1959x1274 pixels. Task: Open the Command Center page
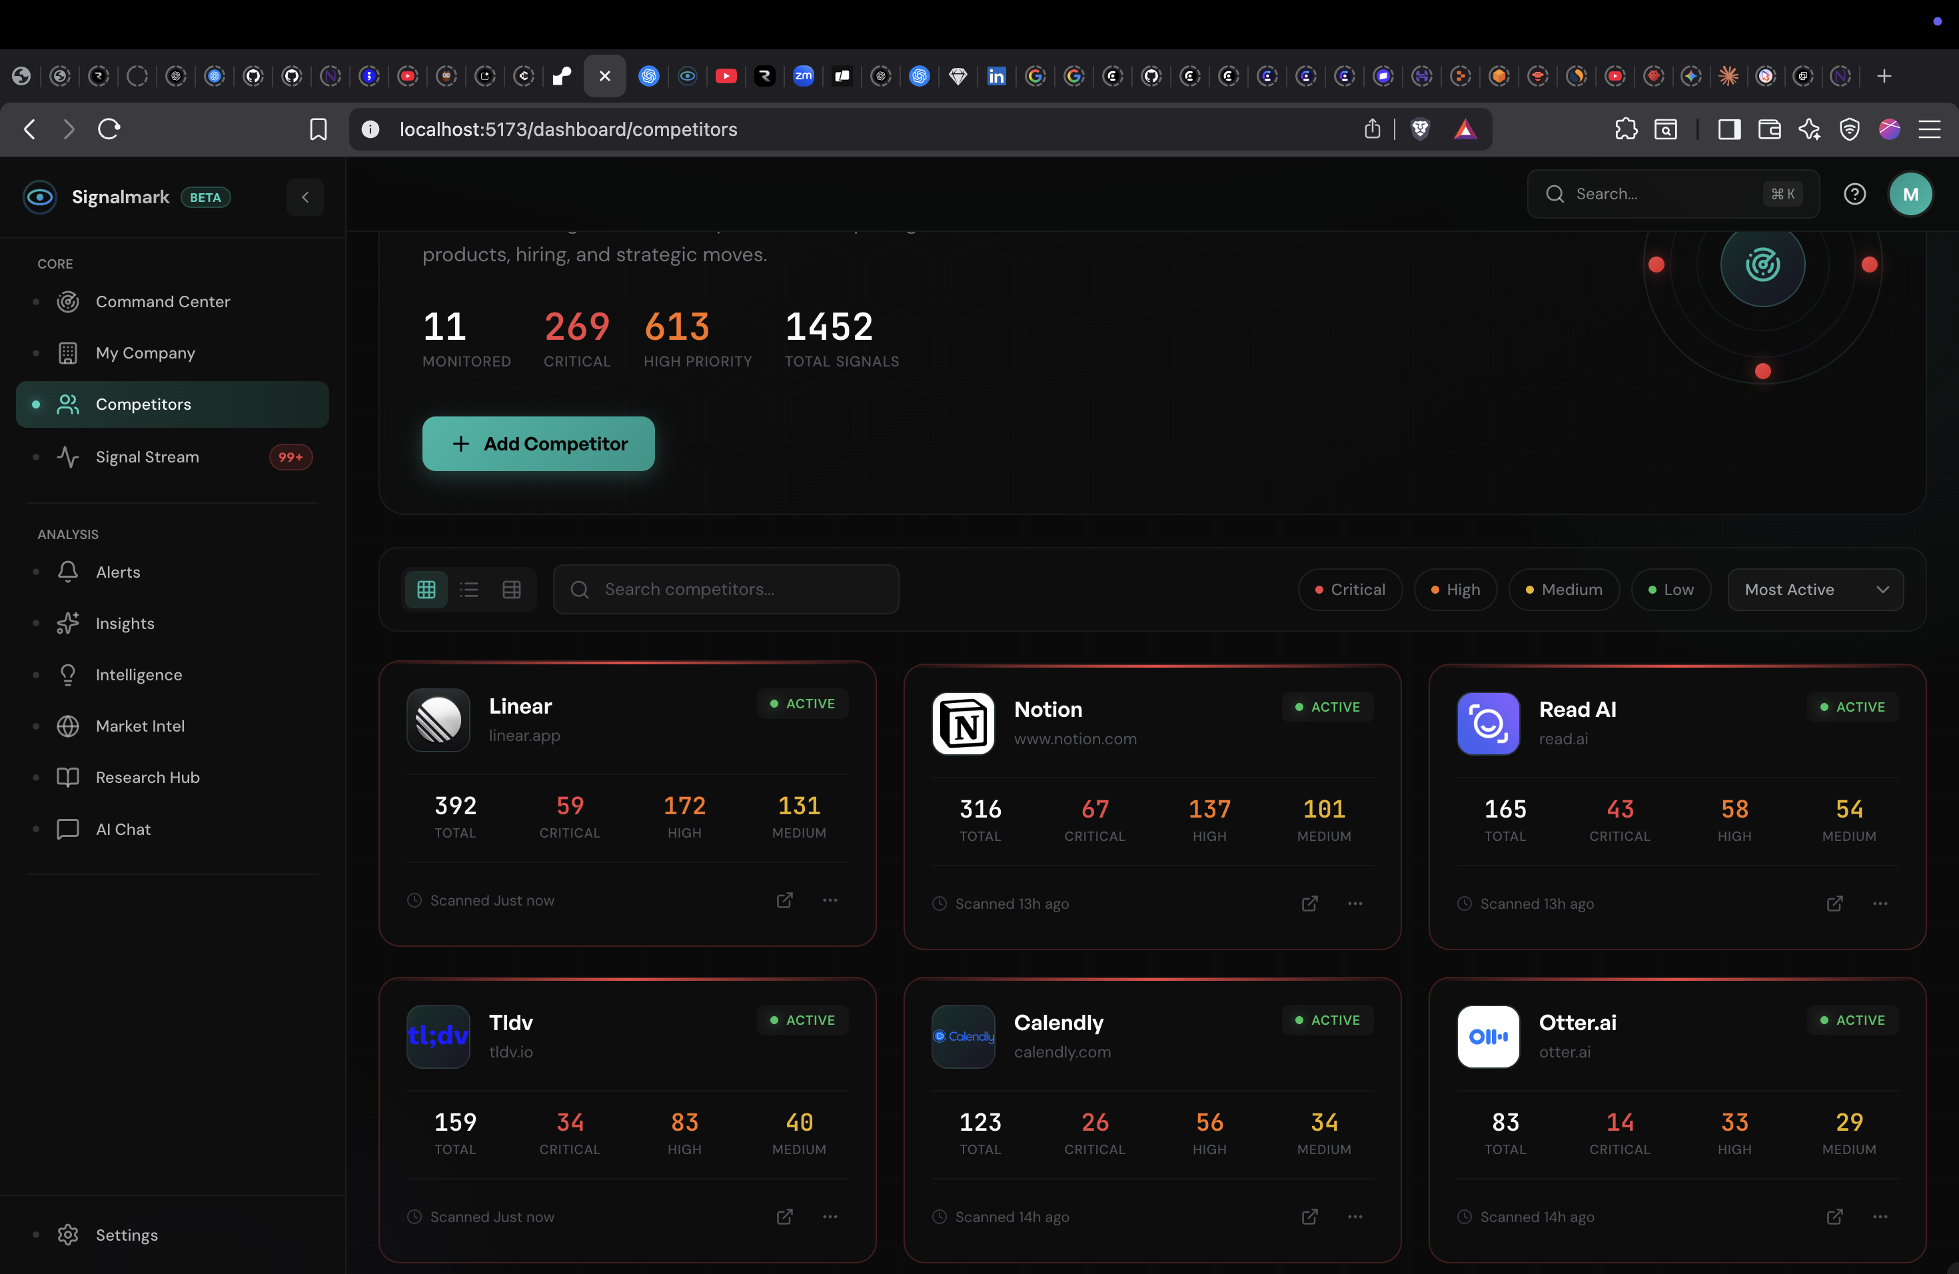(x=162, y=301)
